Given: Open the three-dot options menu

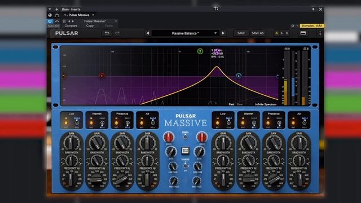Looking at the screenshot, I should pyautogui.click(x=320, y=33).
